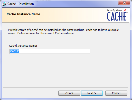Screen dimensions: 132x100
Task: Click the 'Caché Instance Name:' field label
Action: click(23, 46)
